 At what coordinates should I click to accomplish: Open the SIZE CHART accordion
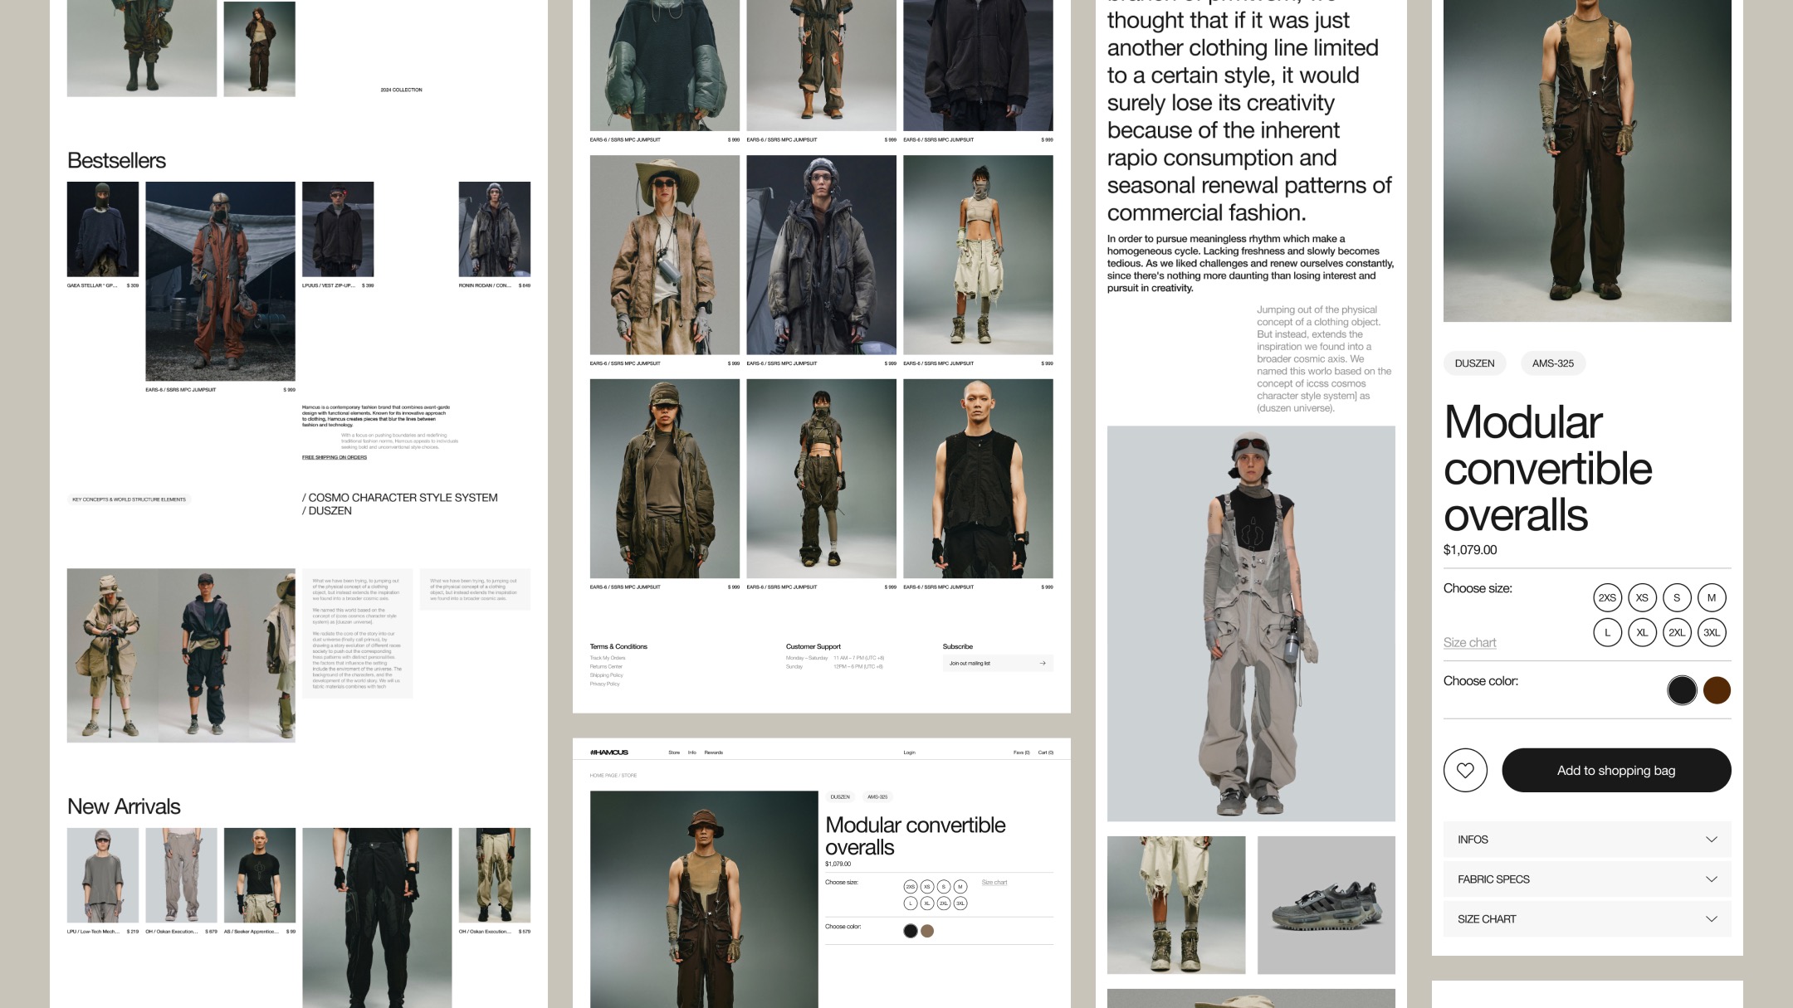pos(1586,919)
